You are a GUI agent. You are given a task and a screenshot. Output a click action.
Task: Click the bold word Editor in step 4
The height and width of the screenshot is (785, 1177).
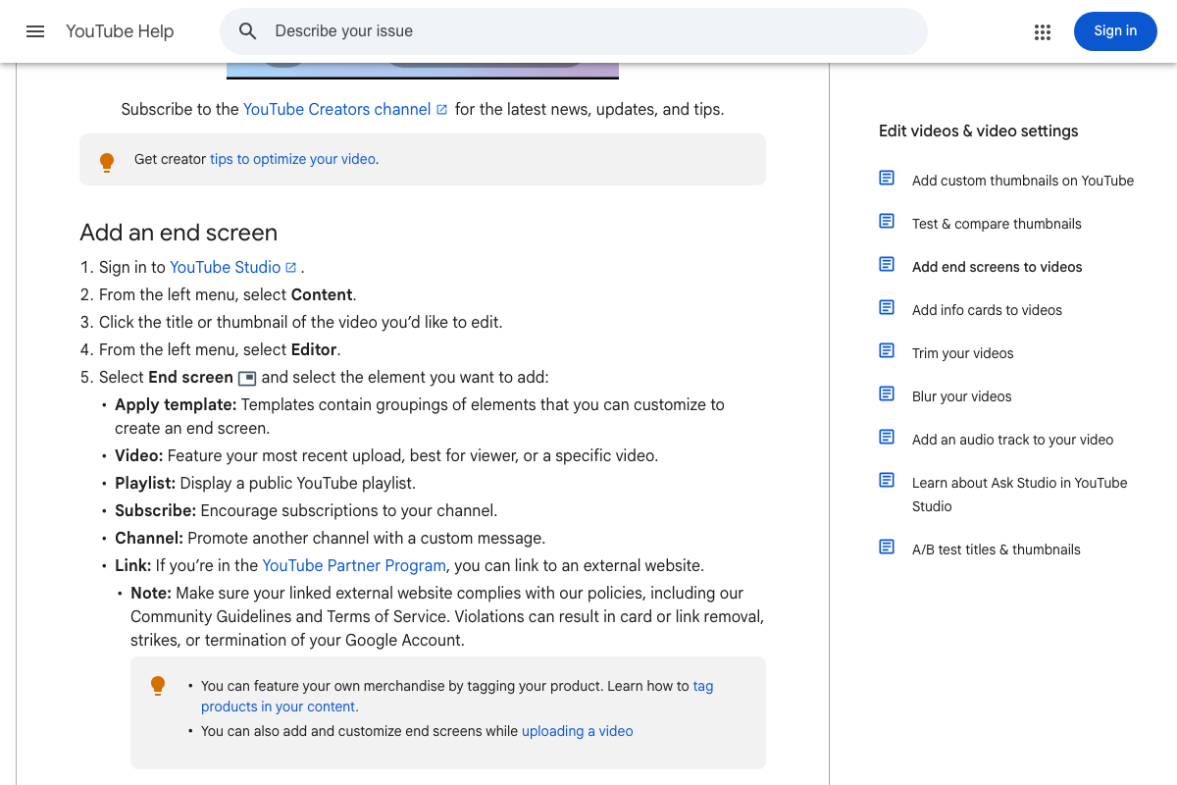[x=314, y=349]
